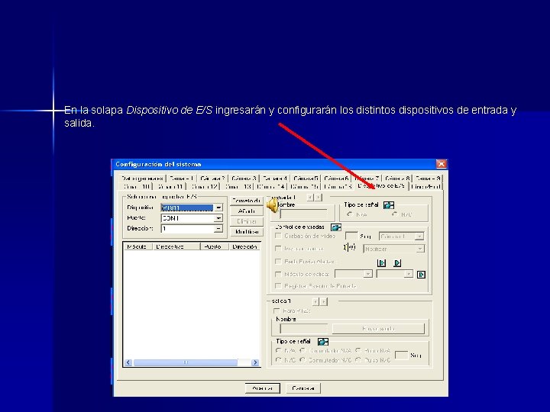Click arrow icon at end of Módulo de salida row
Screen dimensions: 550x412
(x=421, y=275)
